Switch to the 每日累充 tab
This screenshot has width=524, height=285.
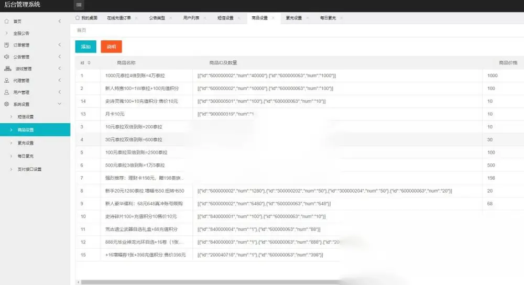(x=328, y=18)
